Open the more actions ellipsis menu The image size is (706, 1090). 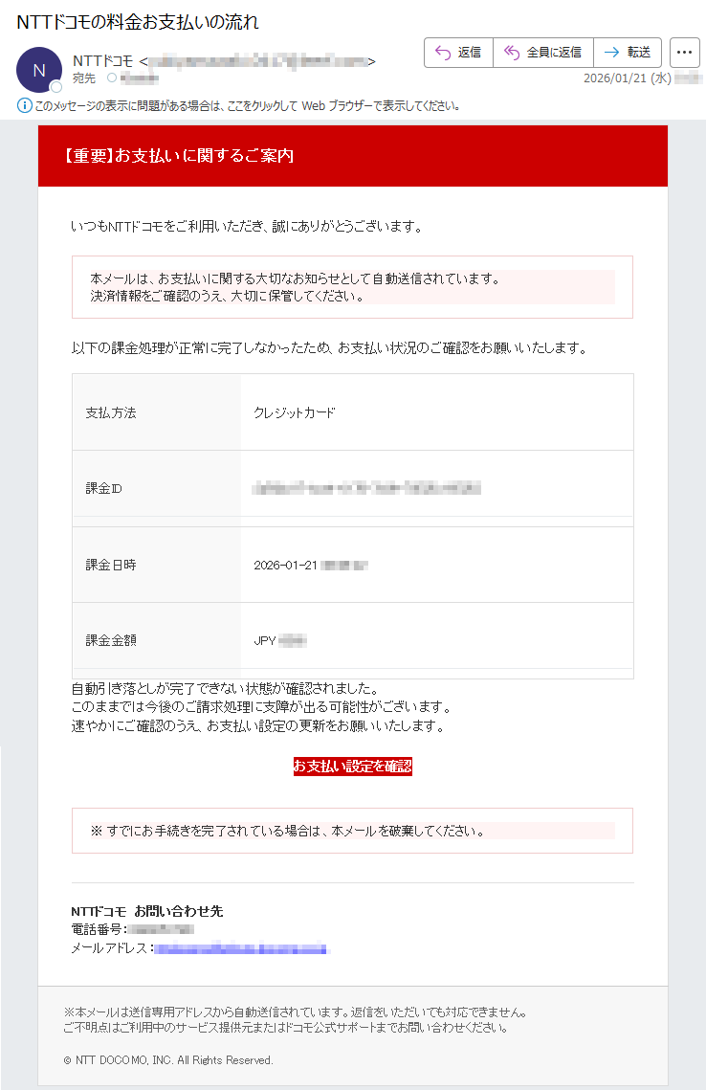click(x=684, y=52)
